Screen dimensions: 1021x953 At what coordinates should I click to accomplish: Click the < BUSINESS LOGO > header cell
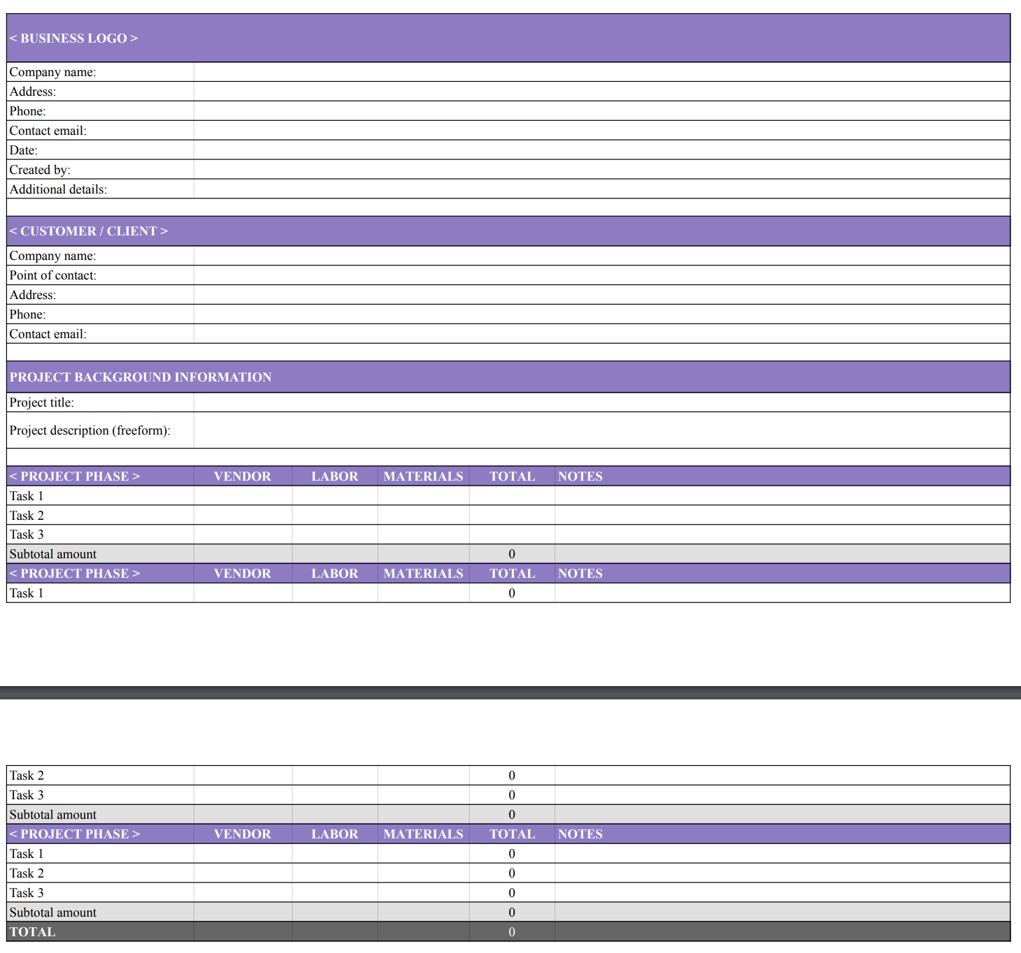pos(508,38)
